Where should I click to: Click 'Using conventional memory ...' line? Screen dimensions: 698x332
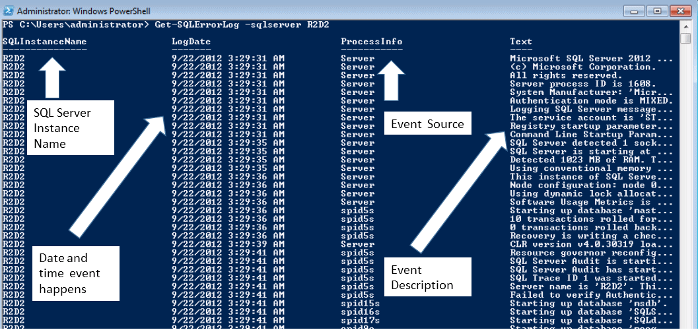pyautogui.click(x=591, y=168)
